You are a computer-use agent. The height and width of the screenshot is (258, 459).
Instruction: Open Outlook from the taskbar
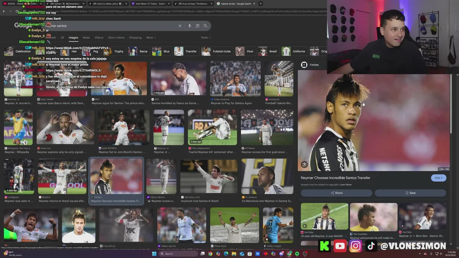242,254
